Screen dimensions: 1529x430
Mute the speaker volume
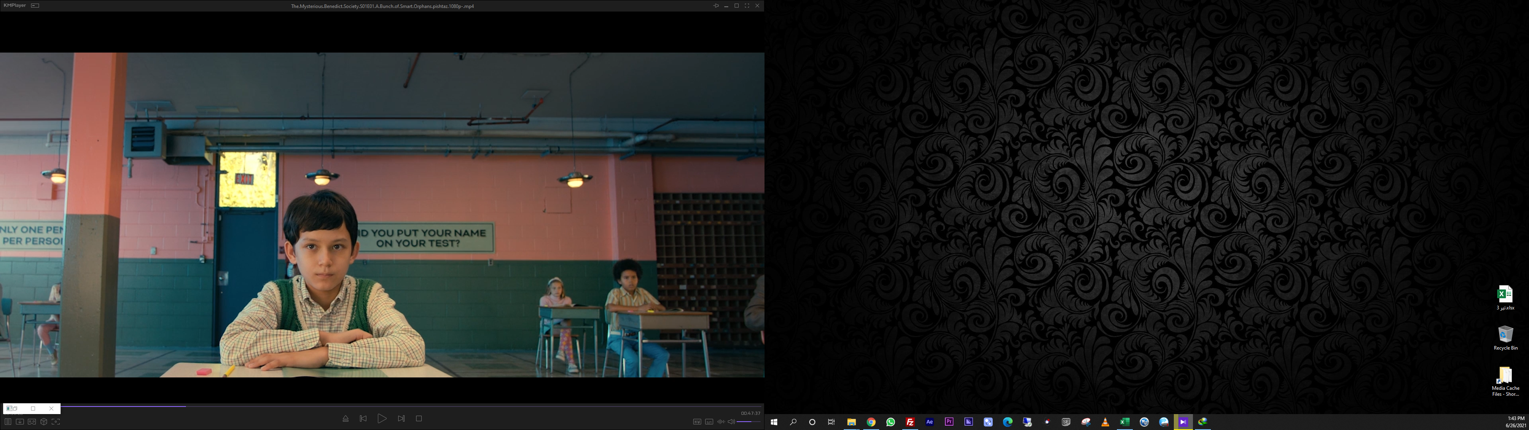click(x=731, y=422)
